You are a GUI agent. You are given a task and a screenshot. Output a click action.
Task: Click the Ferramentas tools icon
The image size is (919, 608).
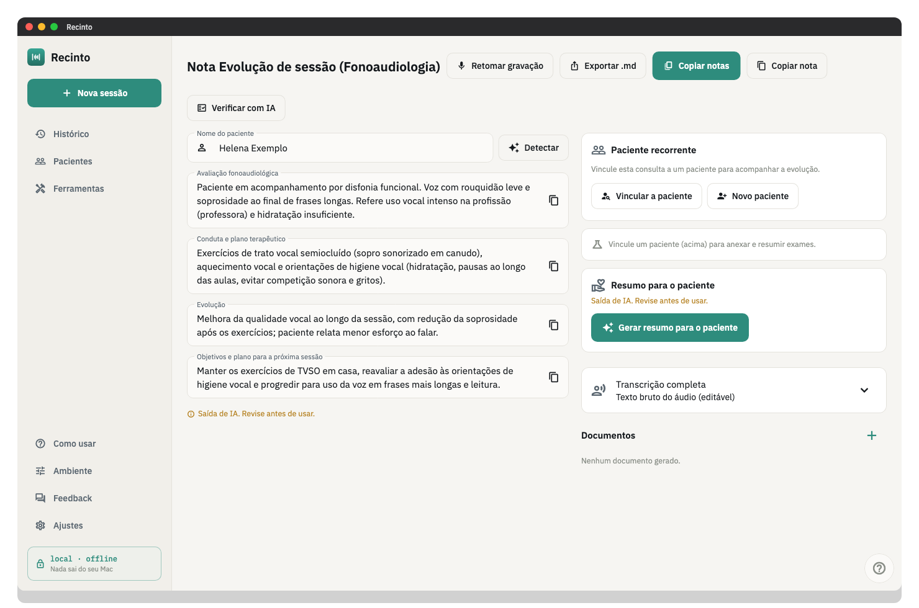40,189
